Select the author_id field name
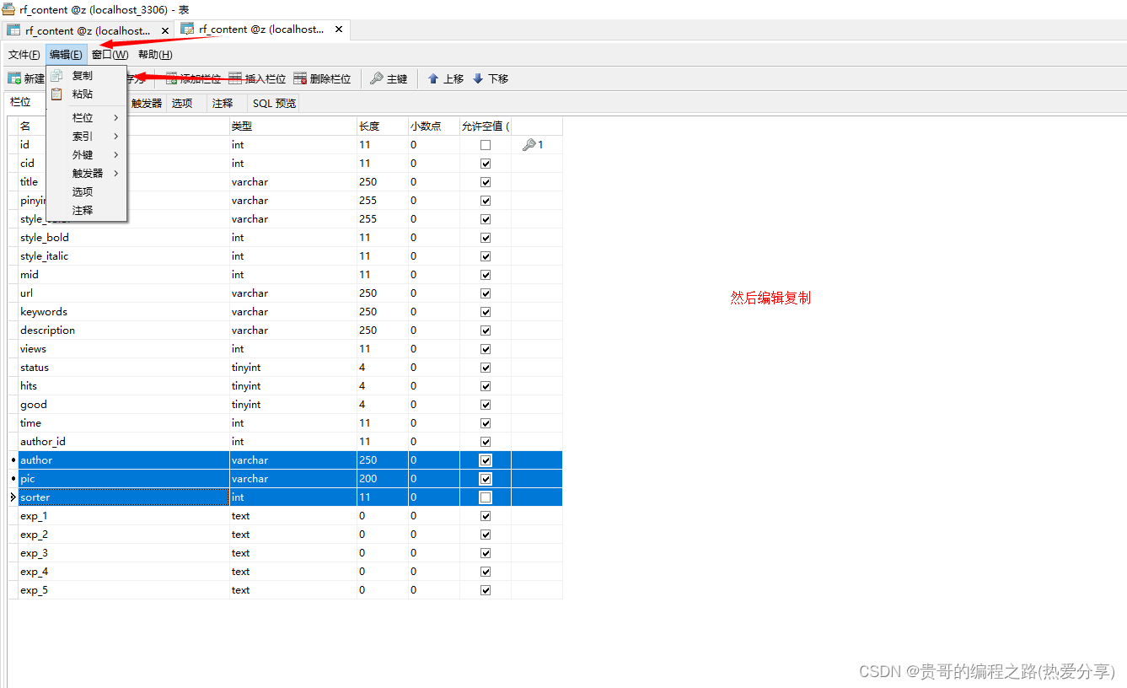Viewport: 1127px width, 688px height. [x=43, y=442]
